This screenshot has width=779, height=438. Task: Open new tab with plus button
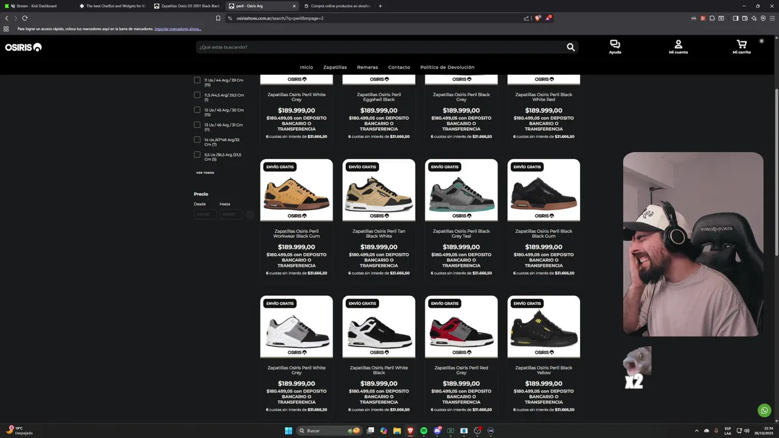(x=380, y=6)
